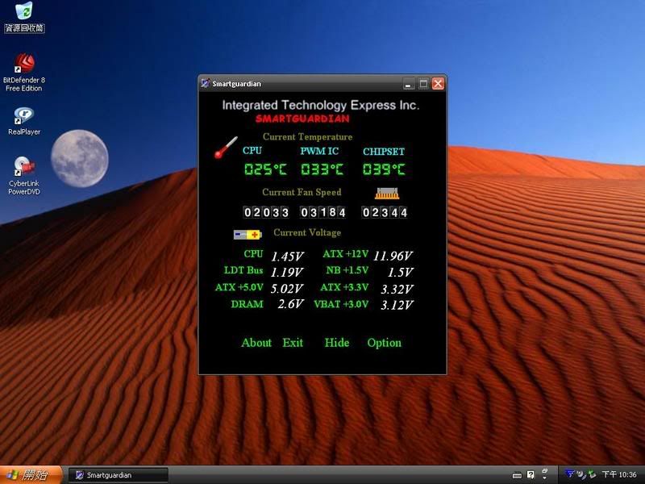Click the Smartguardian taskbar button
This screenshot has width=645, height=484.
point(119,475)
